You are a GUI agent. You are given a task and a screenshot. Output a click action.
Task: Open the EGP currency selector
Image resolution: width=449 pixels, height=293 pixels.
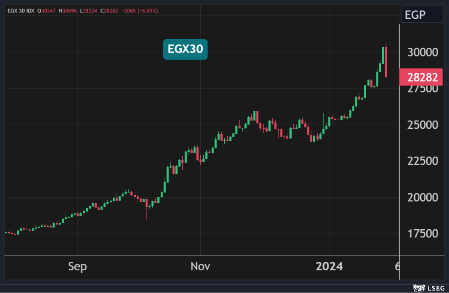click(421, 15)
